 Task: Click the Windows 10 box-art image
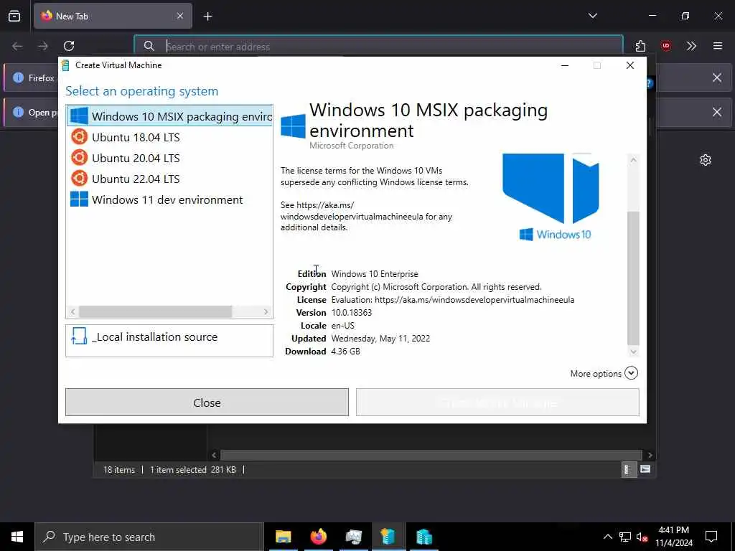click(x=551, y=197)
